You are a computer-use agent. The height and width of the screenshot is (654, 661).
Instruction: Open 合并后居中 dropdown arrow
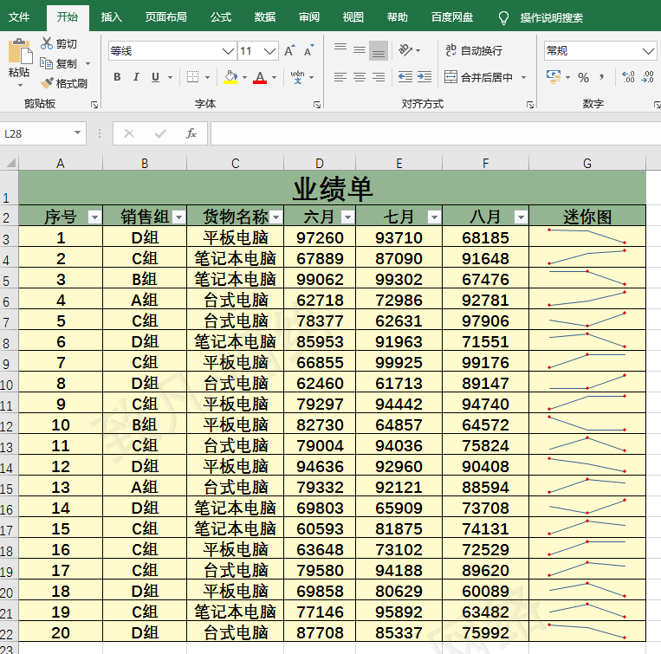523,78
